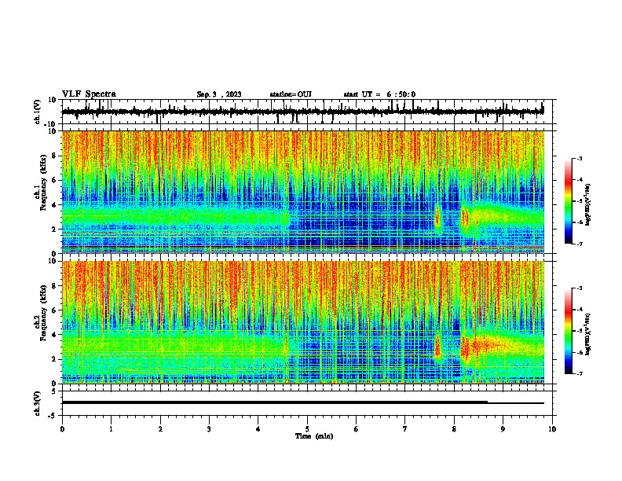Click the ch.2 spectrogram color scale bar
The image size is (622, 481).
568,331
